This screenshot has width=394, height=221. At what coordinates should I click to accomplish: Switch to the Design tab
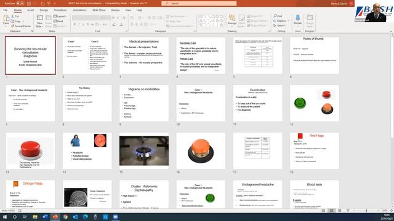tap(44, 10)
